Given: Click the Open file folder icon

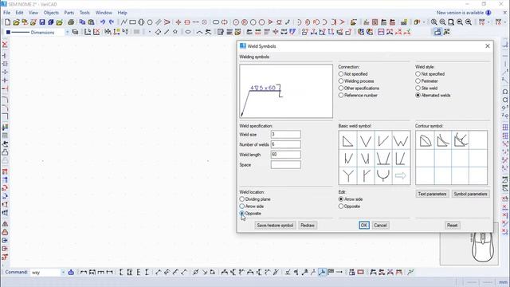Looking at the screenshot, I should point(16,22).
